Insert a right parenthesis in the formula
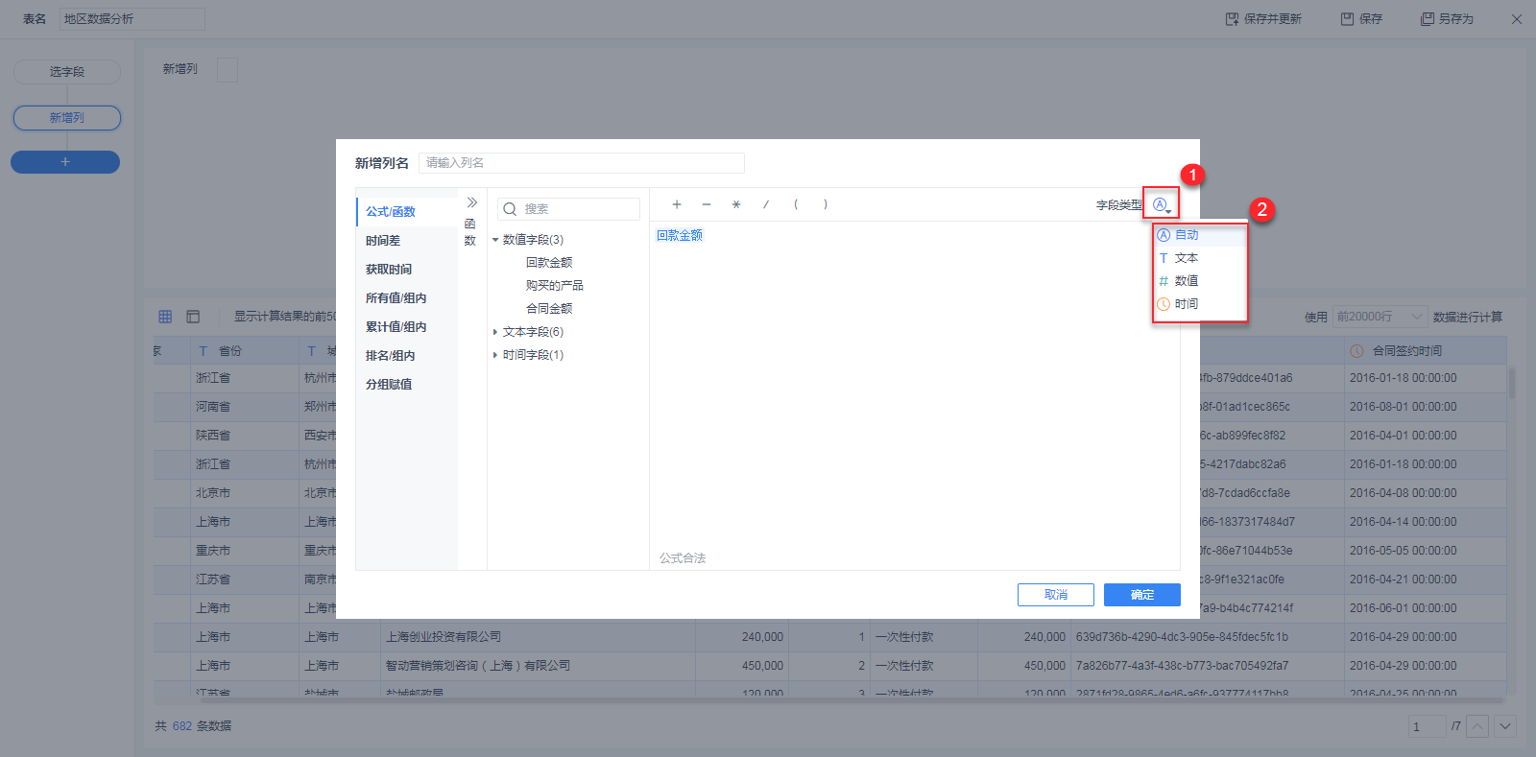 coord(826,204)
